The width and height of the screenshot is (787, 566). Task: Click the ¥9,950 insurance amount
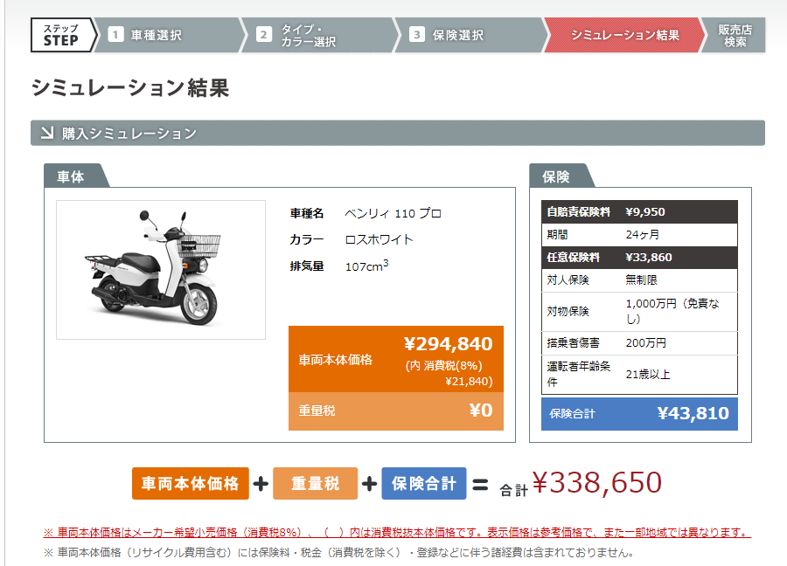click(645, 212)
